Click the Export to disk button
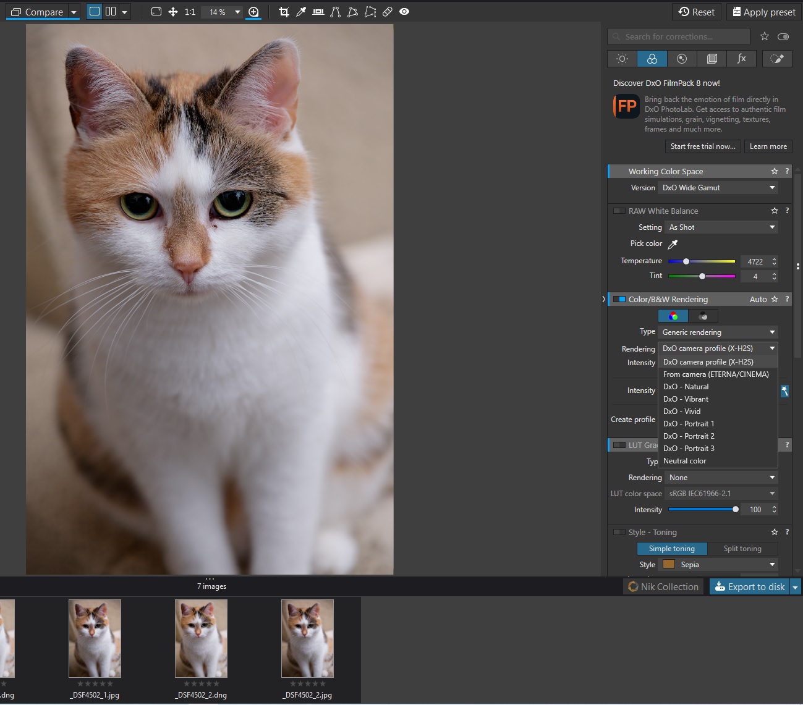The width and height of the screenshot is (803, 705). (749, 587)
